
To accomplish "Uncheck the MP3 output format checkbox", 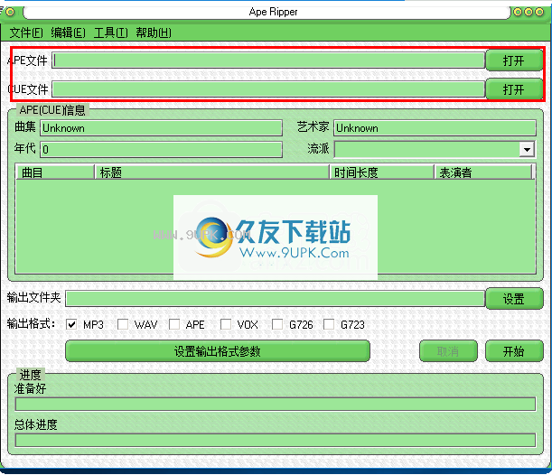I will (71, 324).
